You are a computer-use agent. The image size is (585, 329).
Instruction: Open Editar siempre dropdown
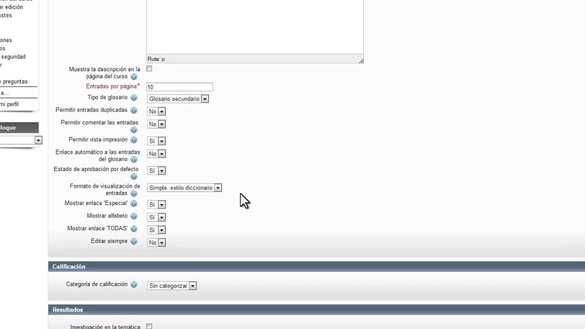click(x=156, y=243)
